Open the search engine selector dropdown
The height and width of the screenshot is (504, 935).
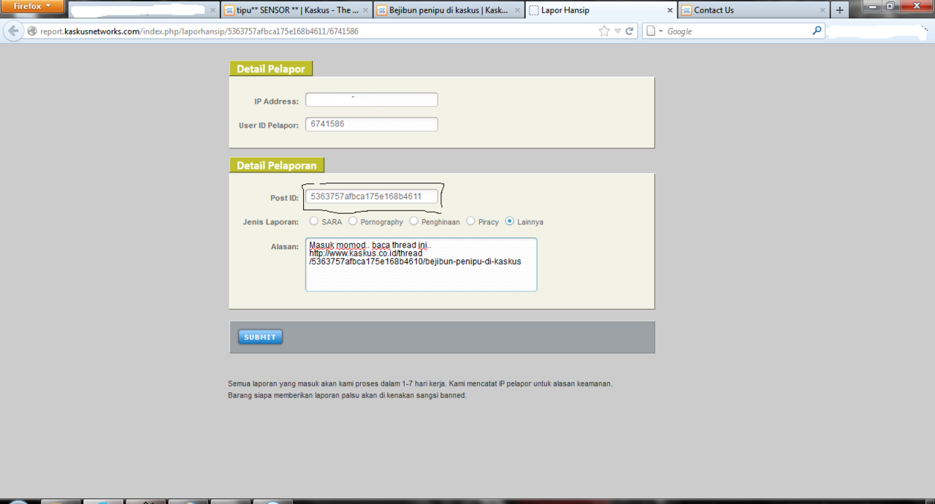tap(654, 31)
